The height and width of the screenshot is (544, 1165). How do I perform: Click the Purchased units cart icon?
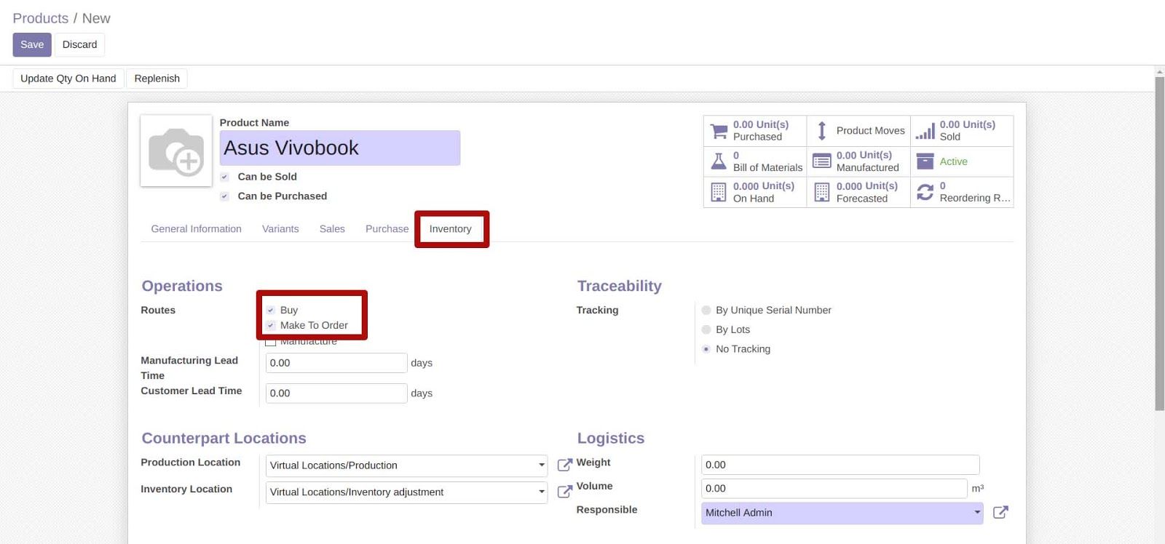[719, 131]
